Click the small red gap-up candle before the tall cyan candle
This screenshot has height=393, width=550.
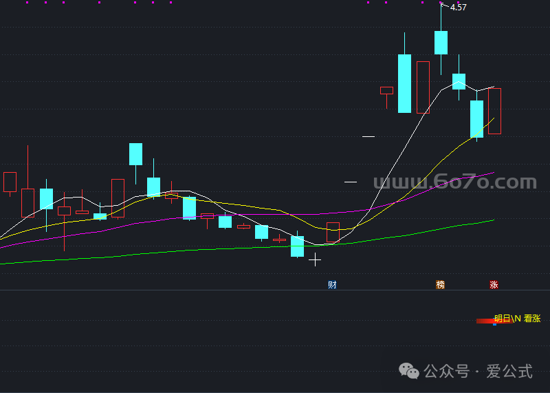[x=386, y=90]
